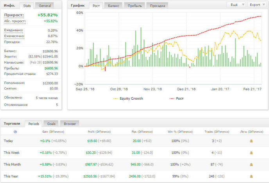Click the Прирост label link

click(14, 15)
